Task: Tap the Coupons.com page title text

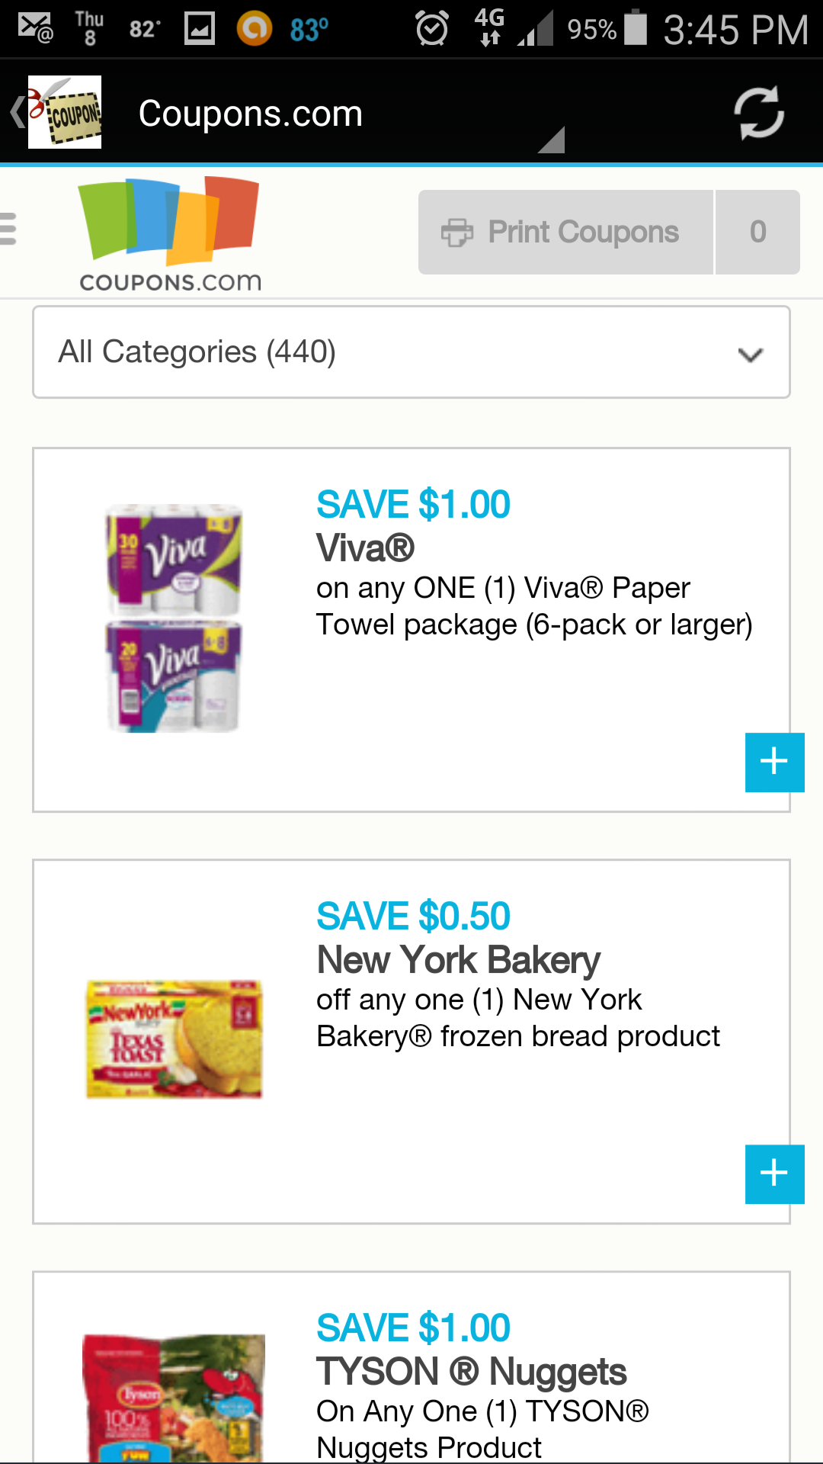Action: (250, 112)
